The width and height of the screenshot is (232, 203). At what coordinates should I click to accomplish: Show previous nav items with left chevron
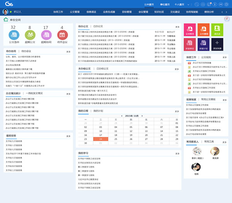click(x=222, y=12)
